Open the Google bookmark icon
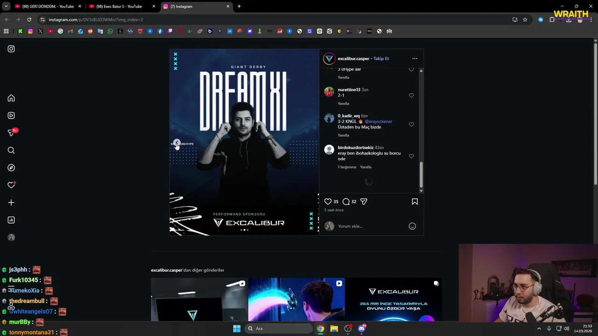This screenshot has height=336, width=598. (x=60, y=31)
